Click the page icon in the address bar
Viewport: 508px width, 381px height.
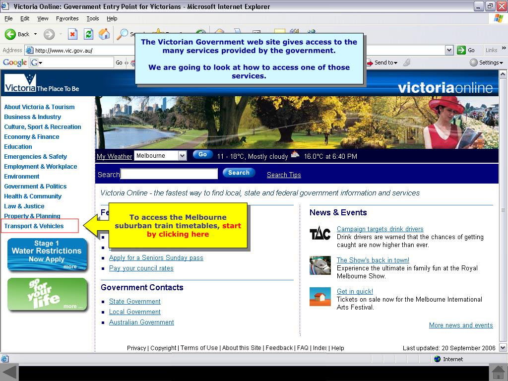coord(29,50)
